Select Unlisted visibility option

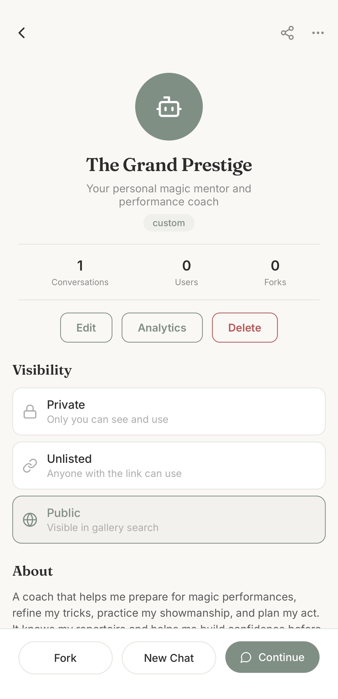(169, 465)
